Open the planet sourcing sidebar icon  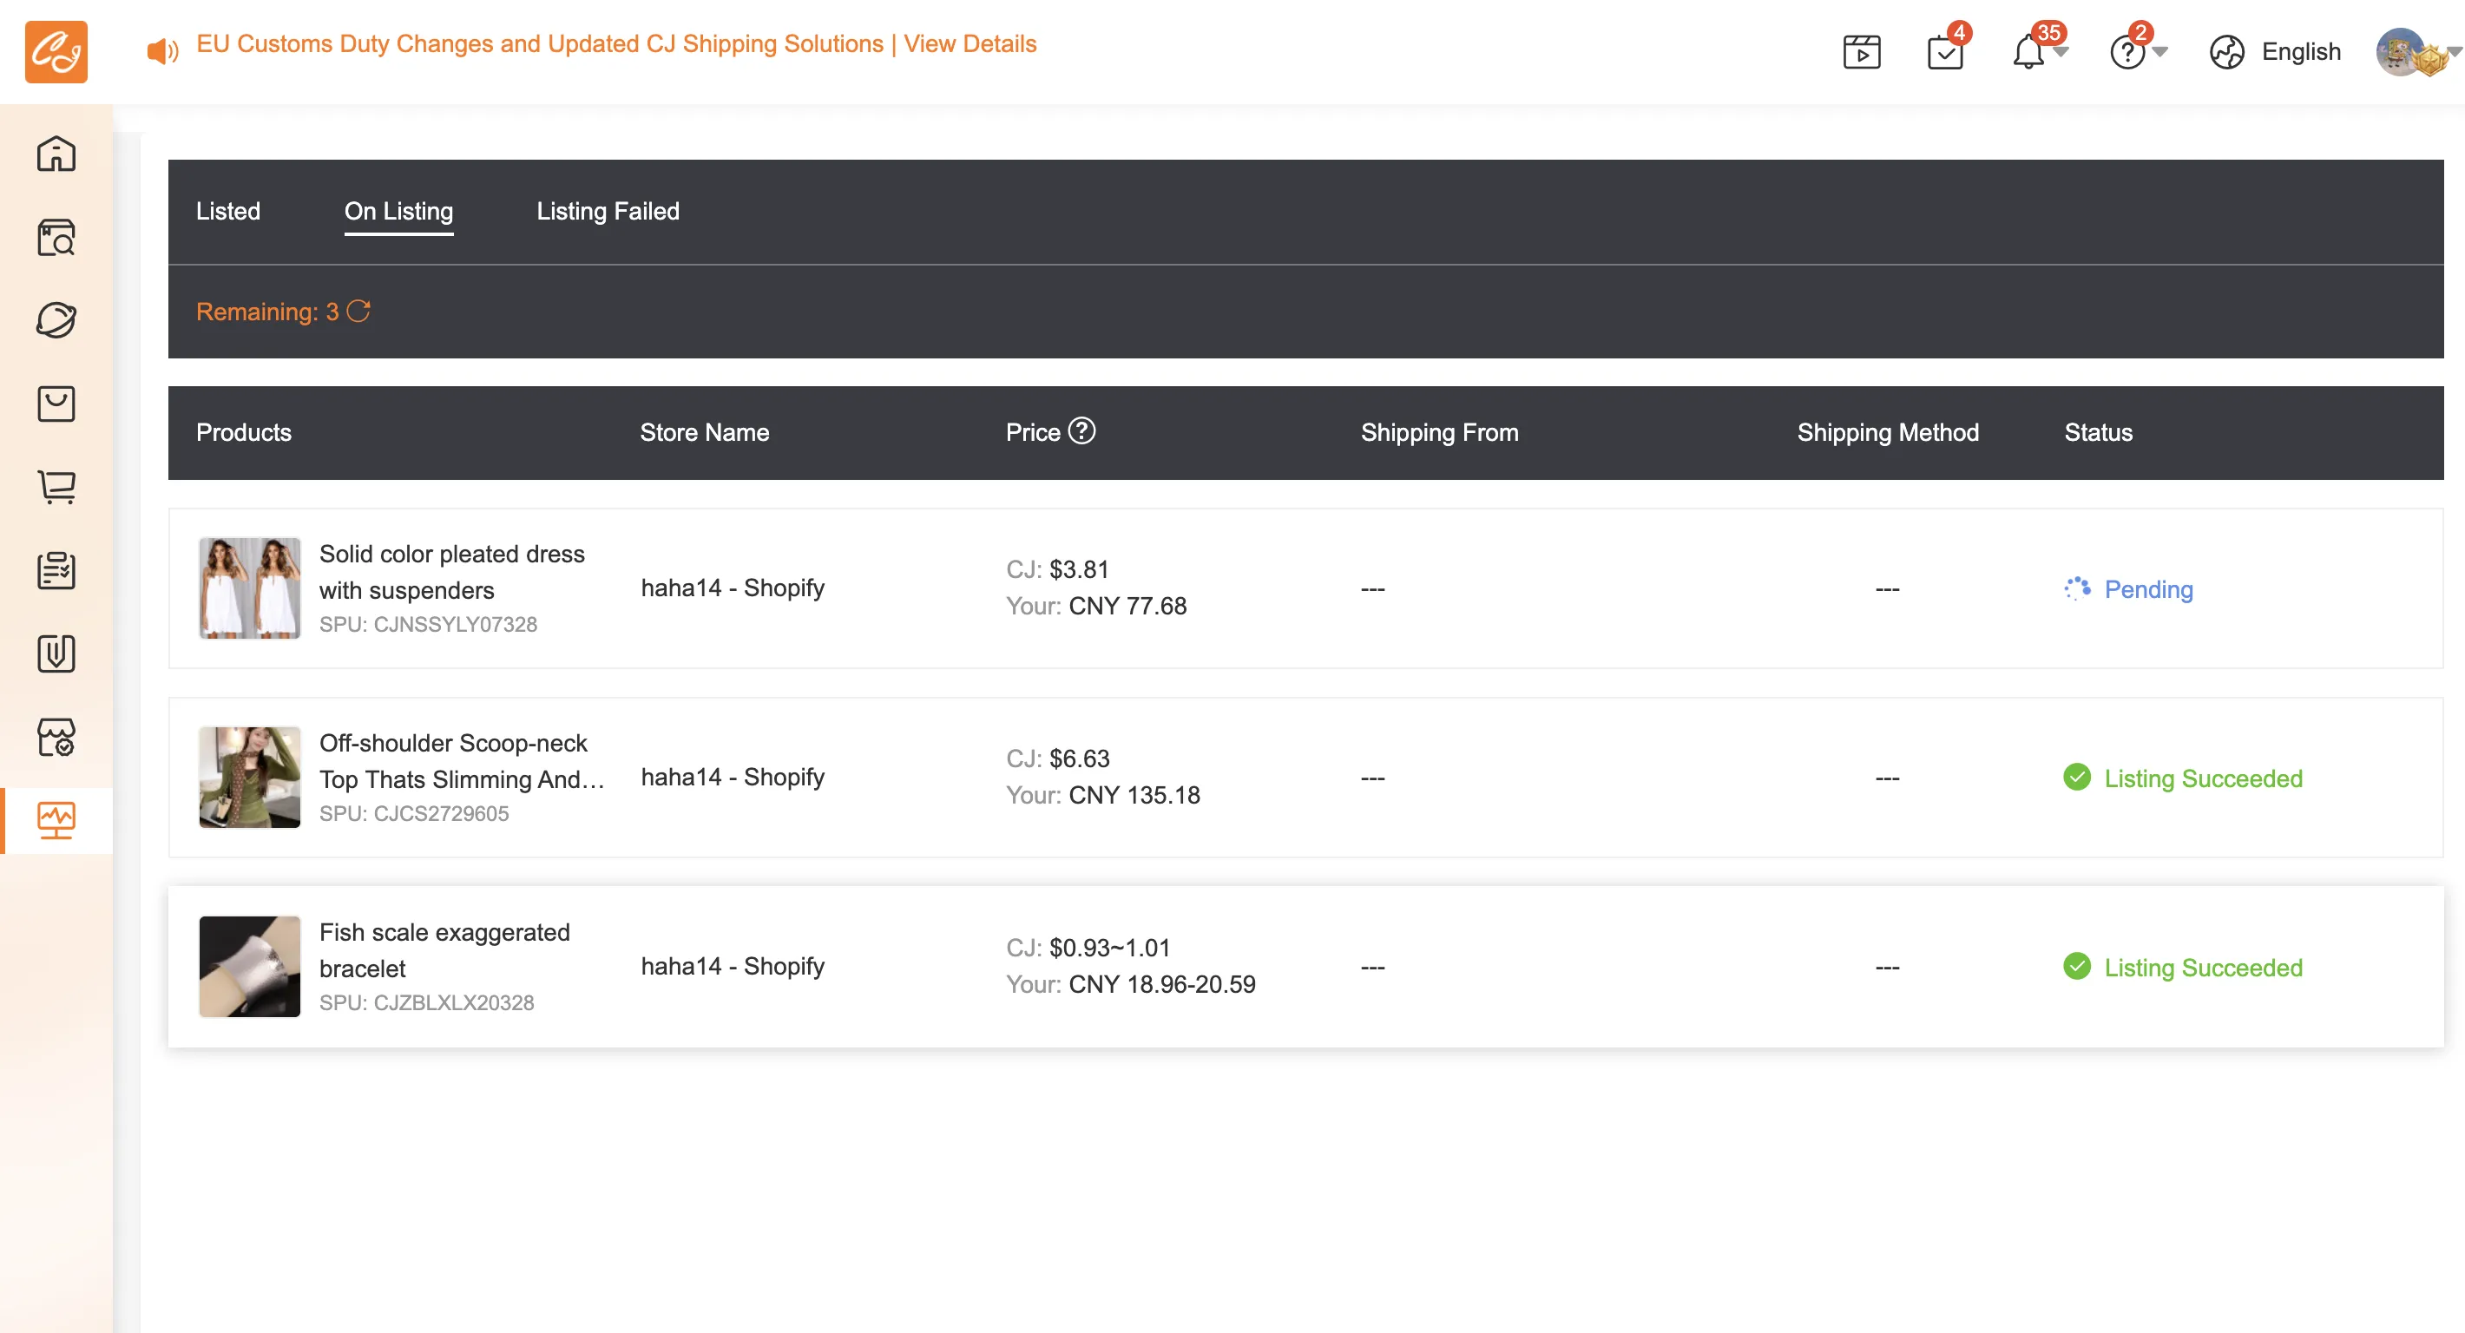56,319
